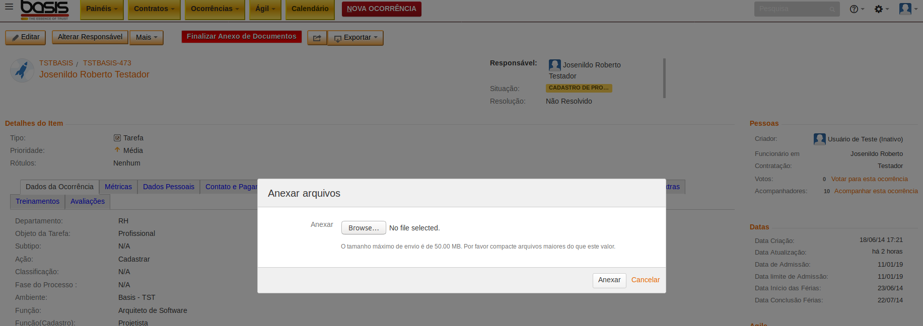Click the rocket project avatar
The image size is (923, 326).
[22, 70]
